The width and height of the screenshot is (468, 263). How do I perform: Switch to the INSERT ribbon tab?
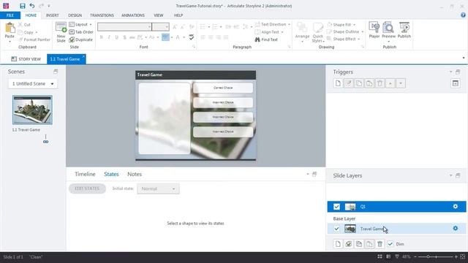pos(52,15)
